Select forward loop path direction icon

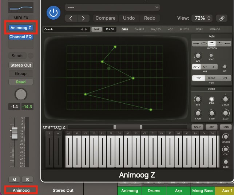pyautogui.click(x=204, y=43)
